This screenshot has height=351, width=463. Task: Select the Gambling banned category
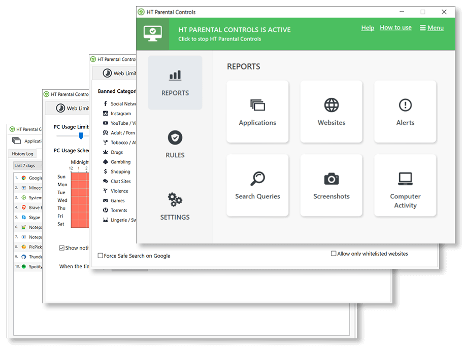(117, 162)
